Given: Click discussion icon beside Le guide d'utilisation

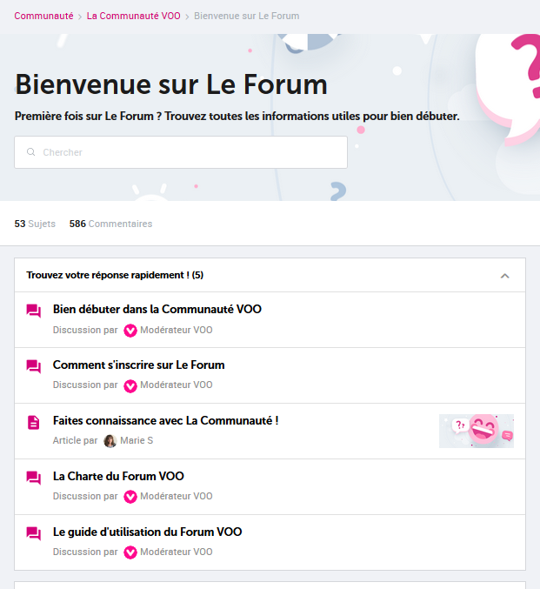Looking at the screenshot, I should pos(33,533).
